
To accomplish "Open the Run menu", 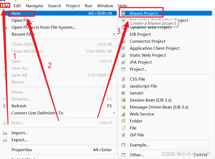I will [x=88, y=6].
